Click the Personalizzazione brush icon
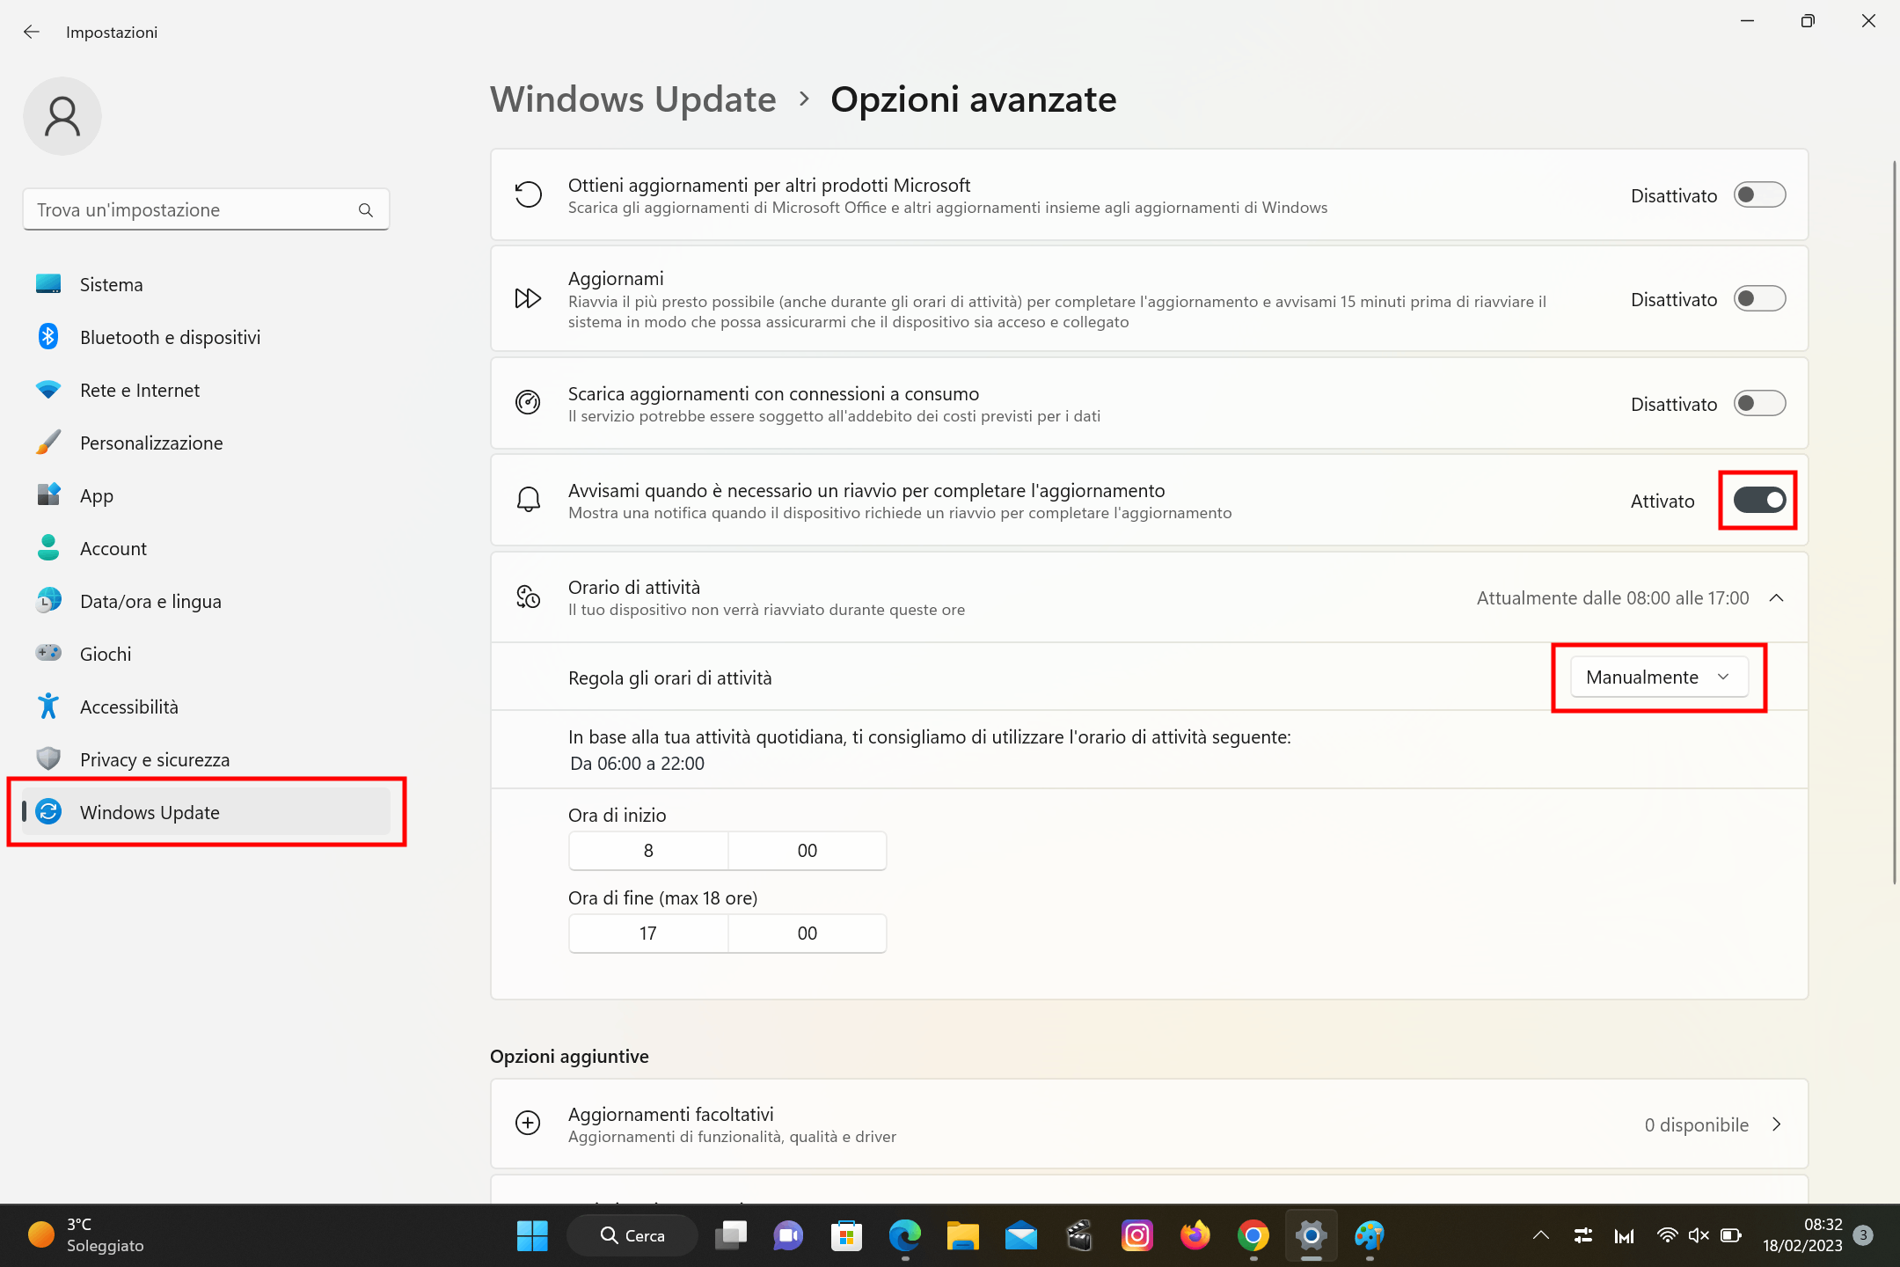Viewport: 1900px width, 1267px height. 48,443
